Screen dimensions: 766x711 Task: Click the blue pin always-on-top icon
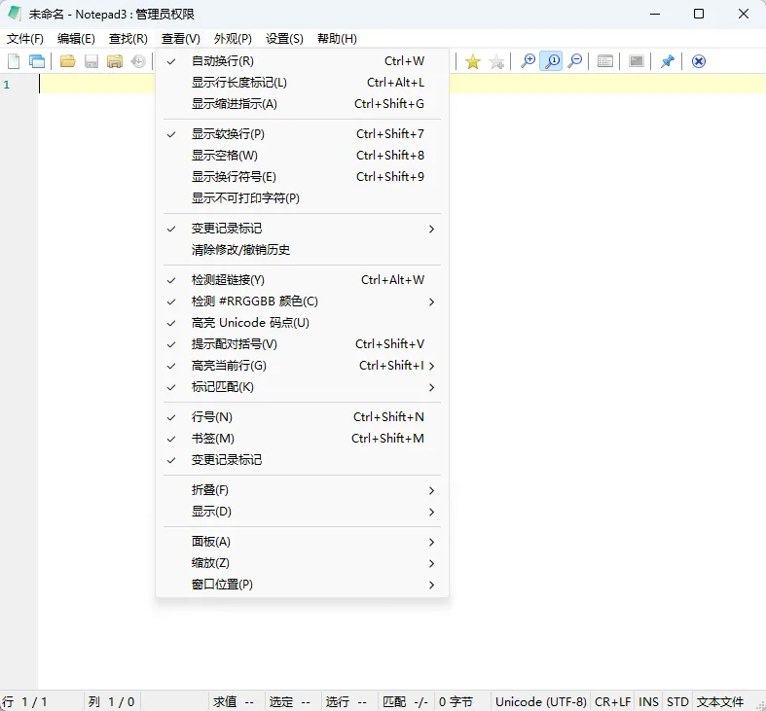pos(668,61)
